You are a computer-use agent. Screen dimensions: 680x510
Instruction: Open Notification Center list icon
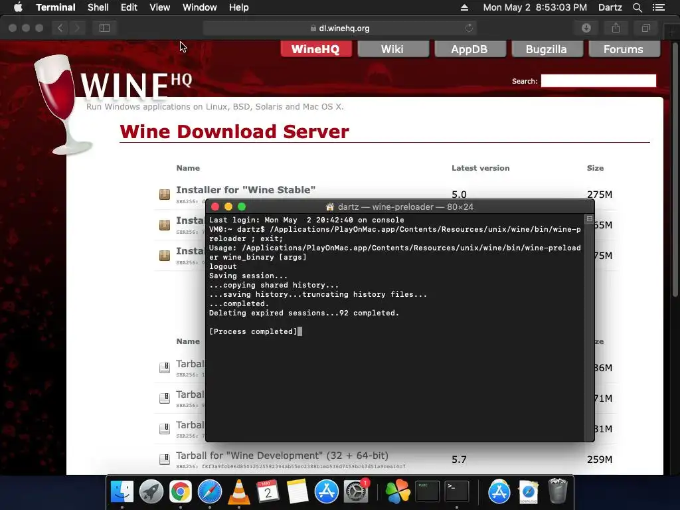pyautogui.click(x=659, y=7)
